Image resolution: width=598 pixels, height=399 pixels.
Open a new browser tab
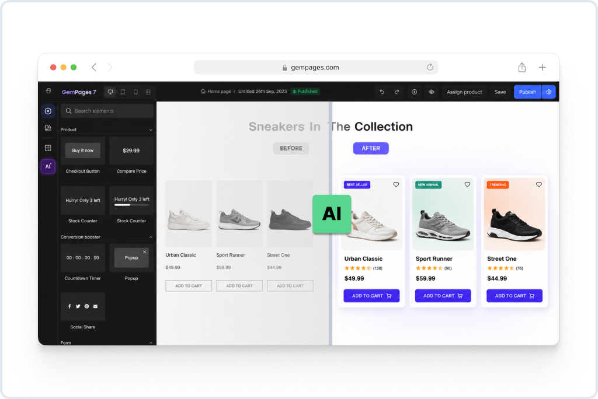(542, 68)
